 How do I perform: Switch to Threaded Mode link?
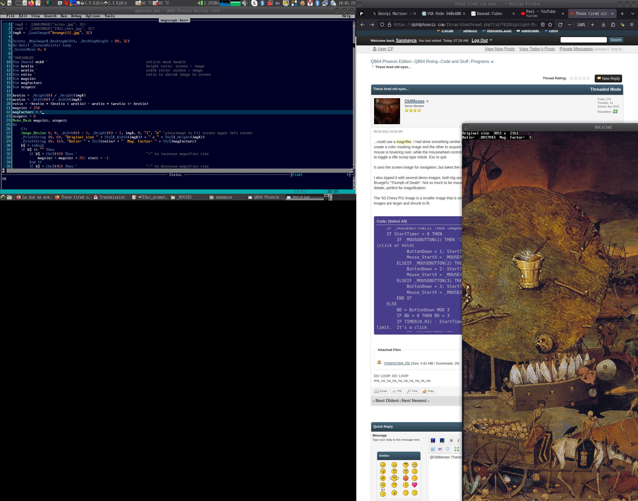click(x=605, y=90)
